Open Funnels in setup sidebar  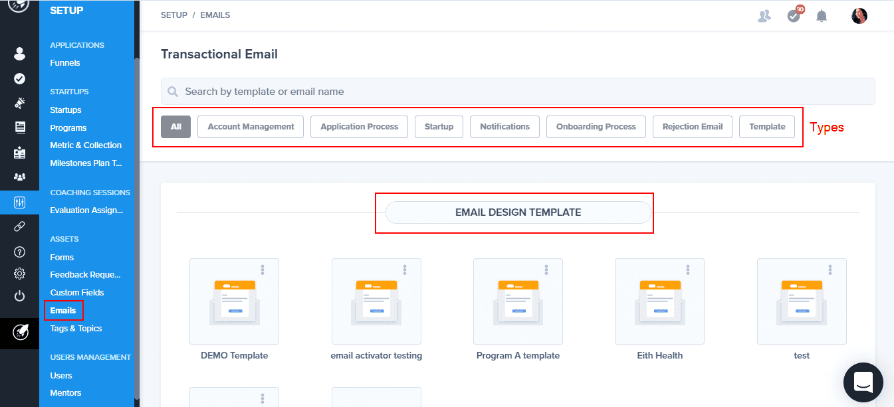tap(65, 63)
